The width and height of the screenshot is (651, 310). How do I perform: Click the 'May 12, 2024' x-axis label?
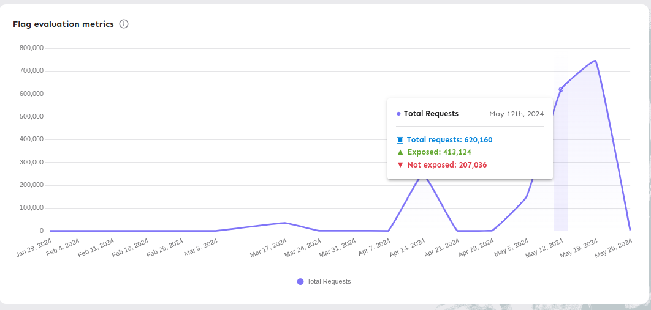tap(546, 248)
